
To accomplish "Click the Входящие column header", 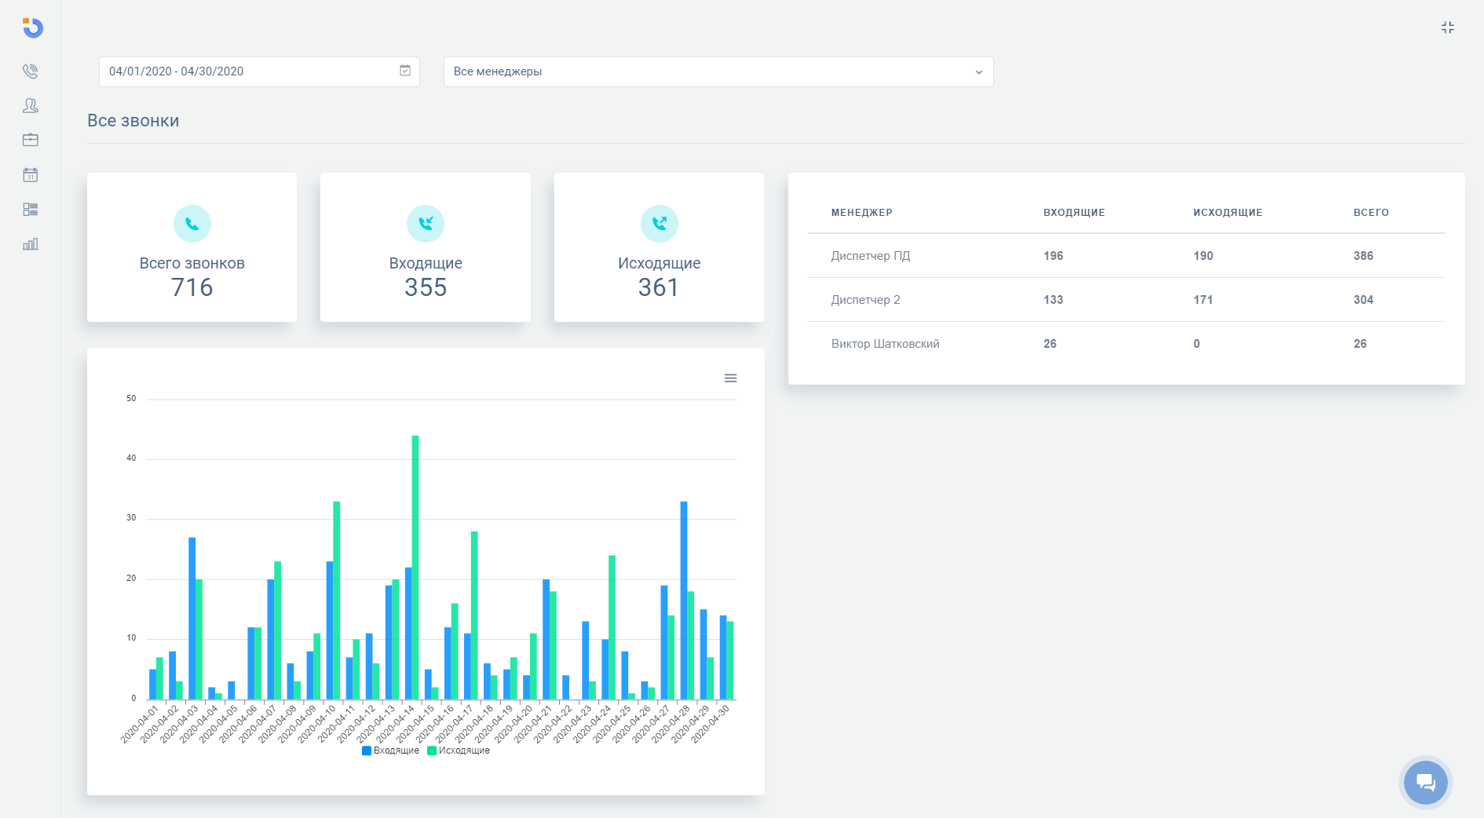I will coord(1073,213).
